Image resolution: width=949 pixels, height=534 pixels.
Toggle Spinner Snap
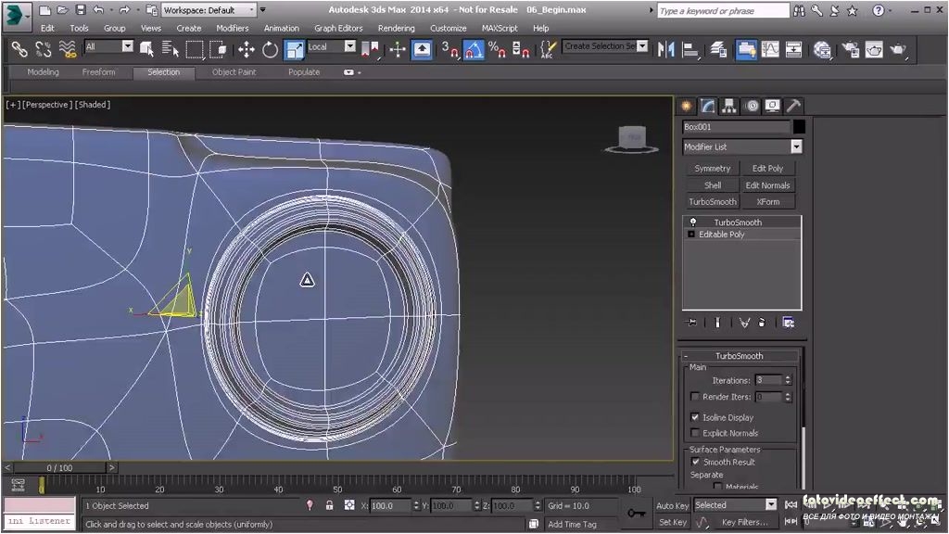pos(521,50)
